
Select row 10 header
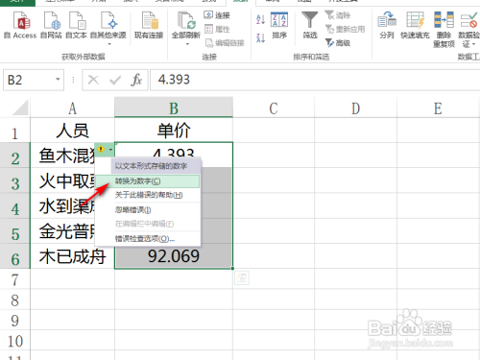tap(14, 340)
